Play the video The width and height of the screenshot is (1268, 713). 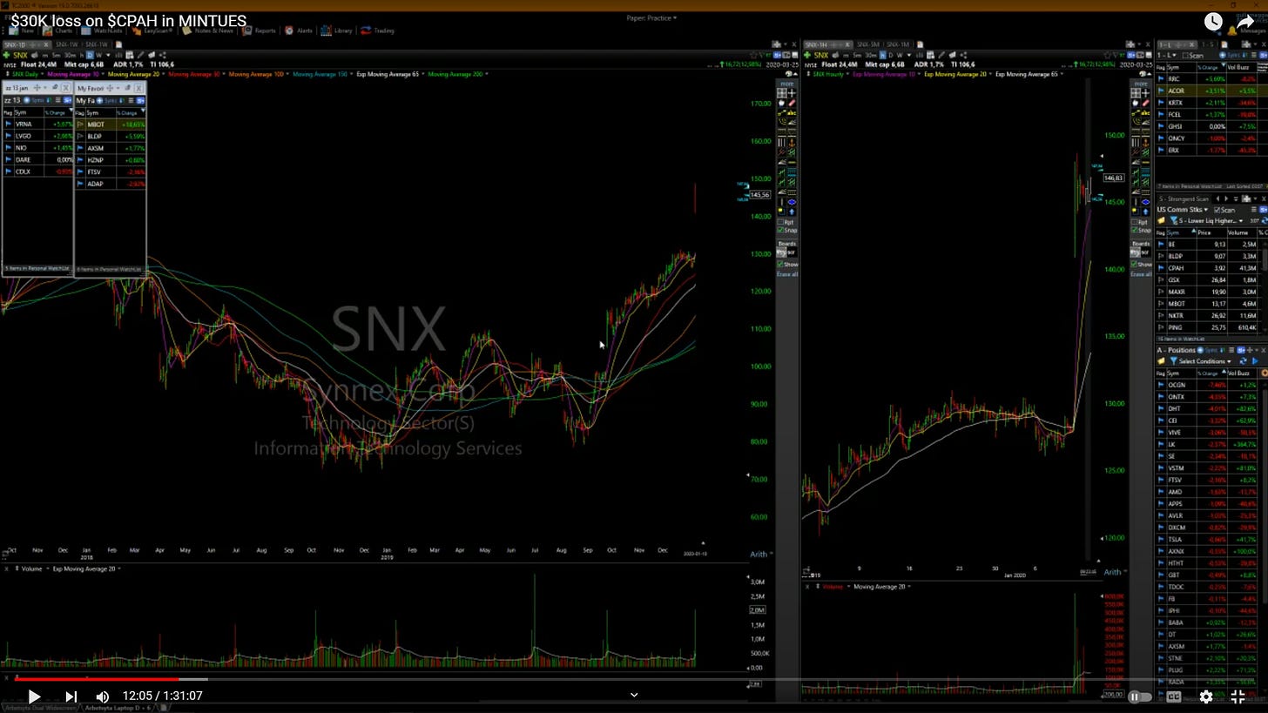coord(33,696)
